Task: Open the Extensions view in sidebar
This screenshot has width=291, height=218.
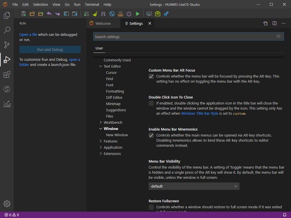Action: pyautogui.click(x=7, y=75)
